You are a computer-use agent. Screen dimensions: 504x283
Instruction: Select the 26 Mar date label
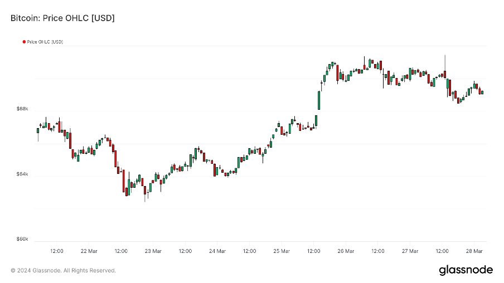(x=346, y=251)
